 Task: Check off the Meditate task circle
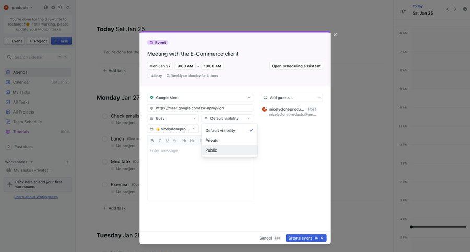[104, 162]
